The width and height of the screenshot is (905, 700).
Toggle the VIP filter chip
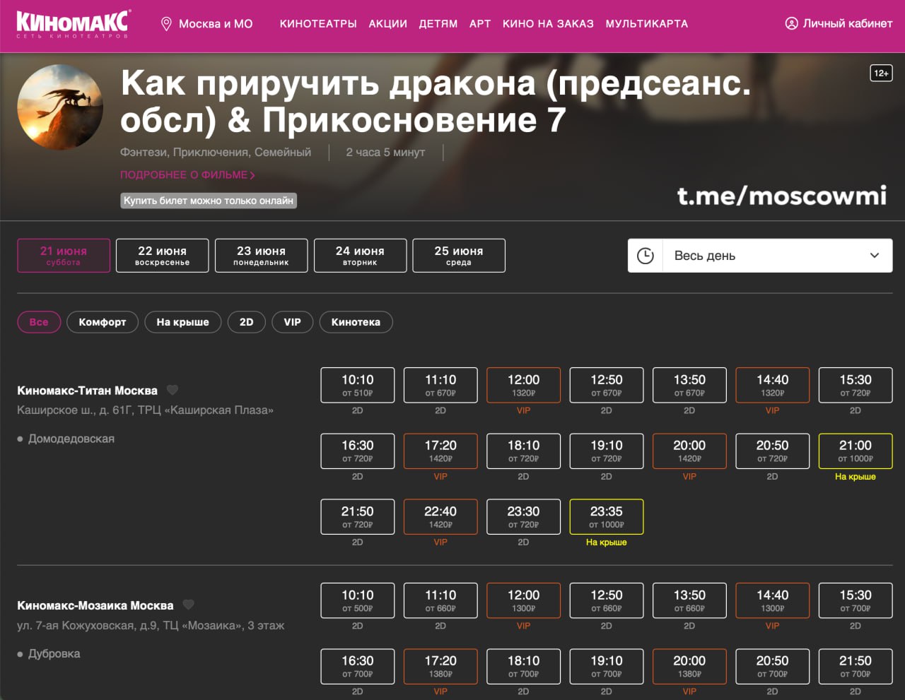[x=293, y=322]
